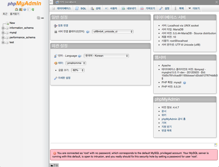Log out using the door icon
The image size is (219, 167).
21,10
